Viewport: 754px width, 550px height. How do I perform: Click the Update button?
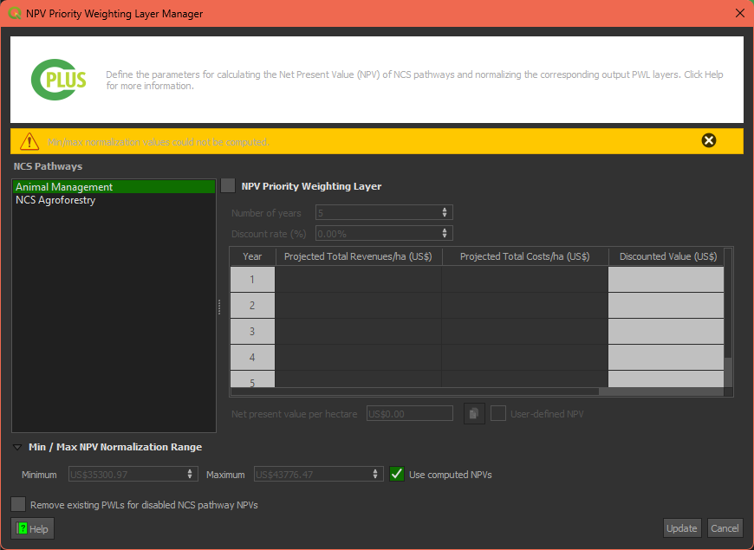[x=682, y=528]
